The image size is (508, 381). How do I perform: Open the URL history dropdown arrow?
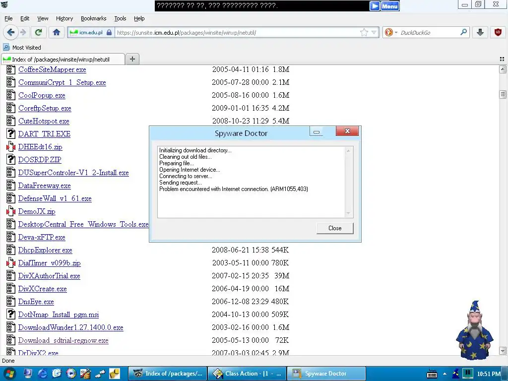(x=374, y=32)
